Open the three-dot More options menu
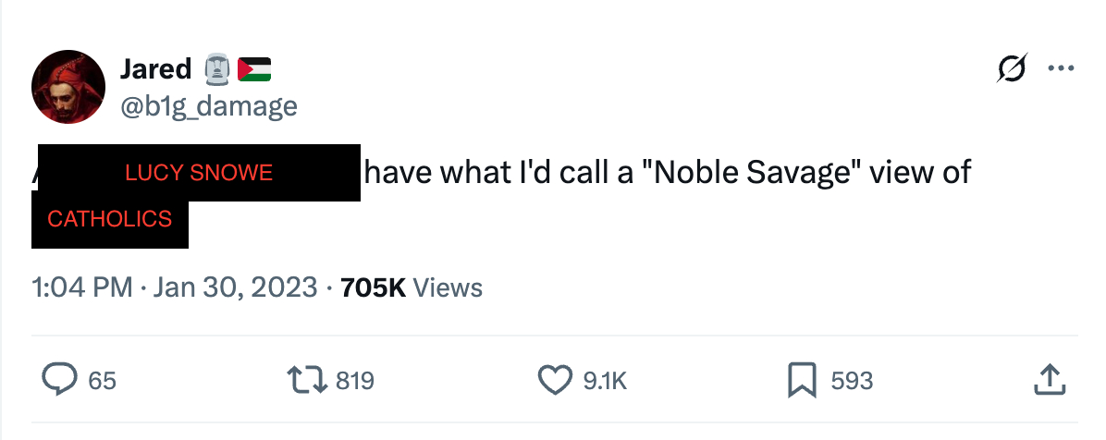The height and width of the screenshot is (440, 1106). click(1060, 69)
